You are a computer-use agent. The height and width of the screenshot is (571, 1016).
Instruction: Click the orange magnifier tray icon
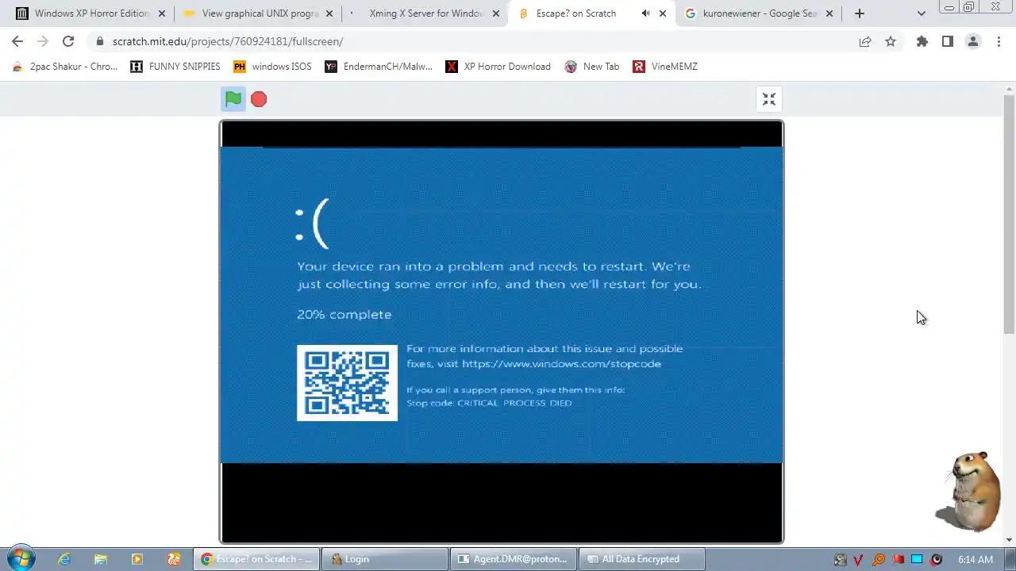click(879, 560)
